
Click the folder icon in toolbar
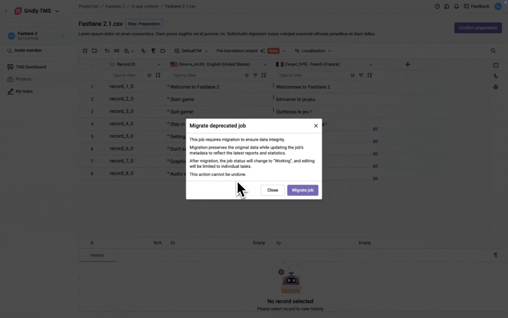coord(94,51)
